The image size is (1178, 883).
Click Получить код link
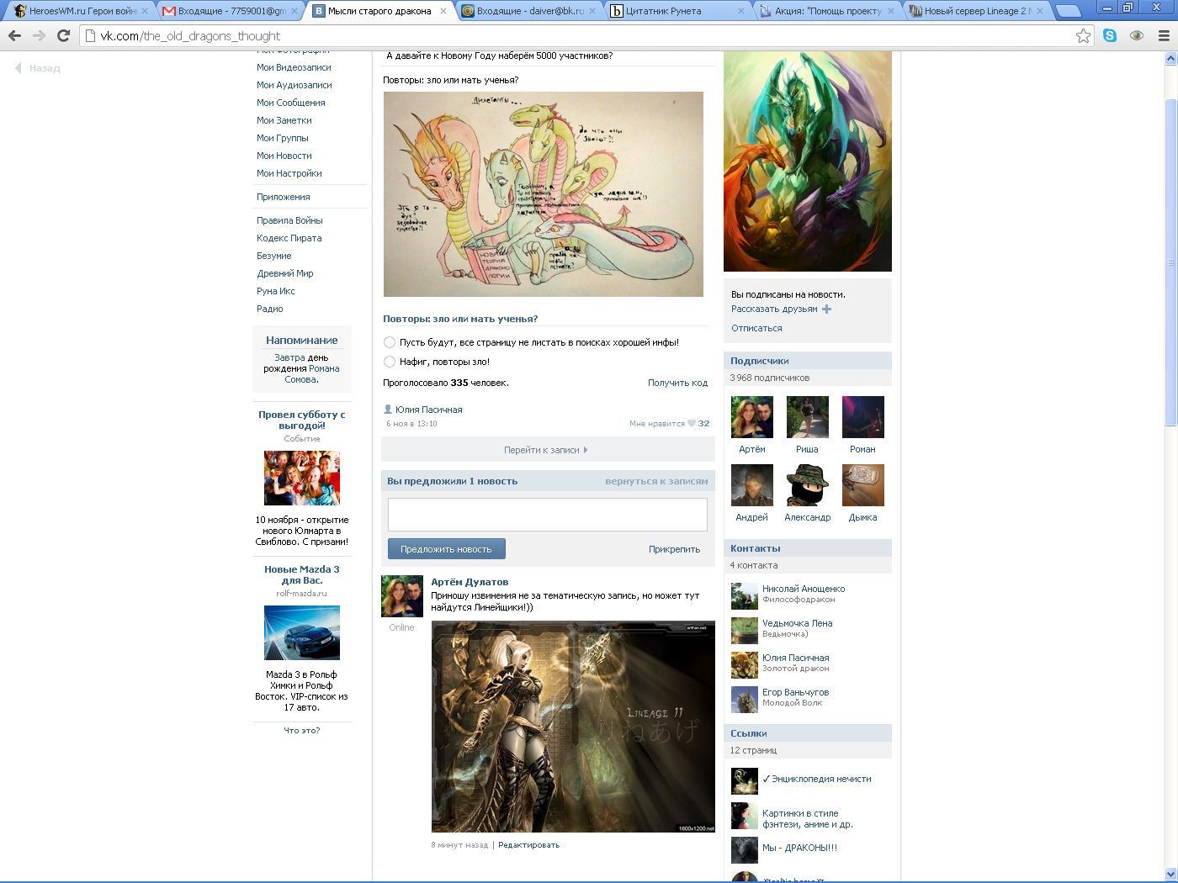tap(677, 383)
